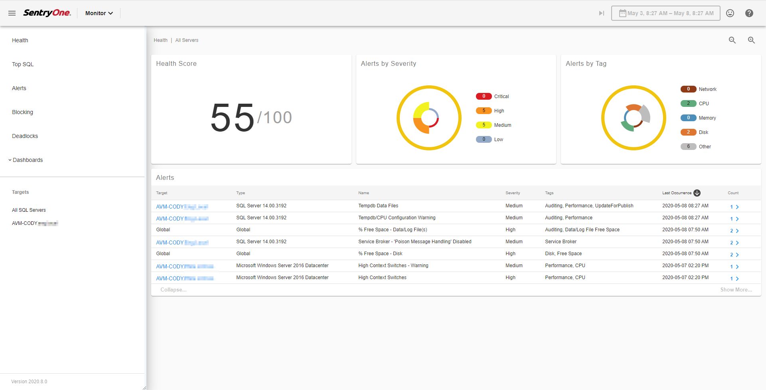Click the zoom out magnifier icon
Viewport: 766px width, 390px height.
(x=732, y=40)
